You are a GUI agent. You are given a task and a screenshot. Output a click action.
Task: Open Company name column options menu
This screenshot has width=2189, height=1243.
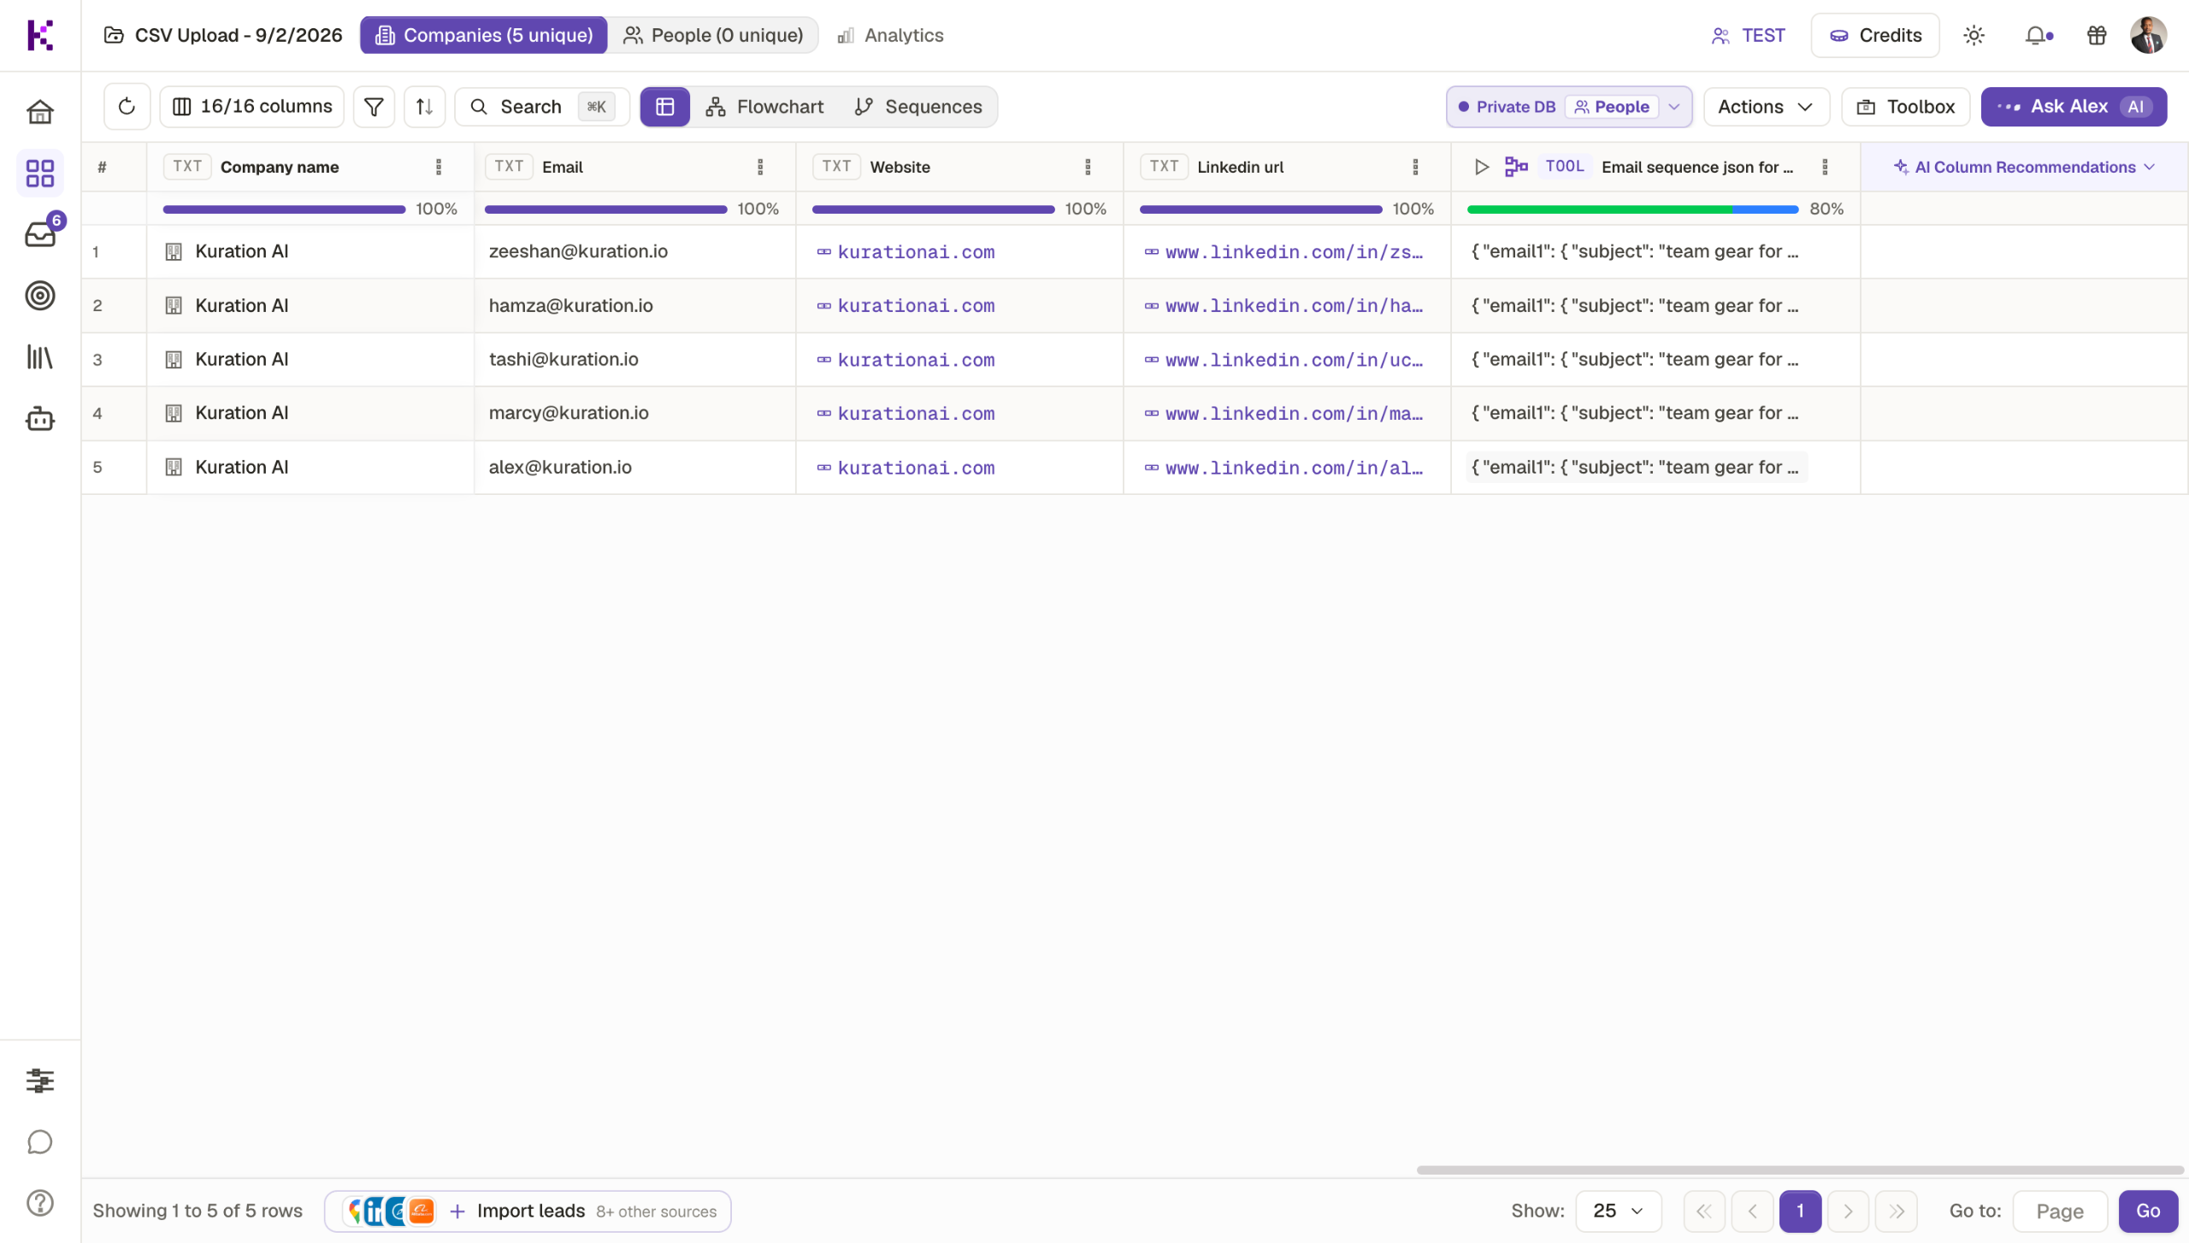click(439, 167)
